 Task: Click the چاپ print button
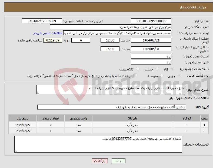tap(119, 161)
